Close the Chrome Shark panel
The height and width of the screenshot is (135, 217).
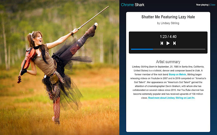[x=213, y=5]
